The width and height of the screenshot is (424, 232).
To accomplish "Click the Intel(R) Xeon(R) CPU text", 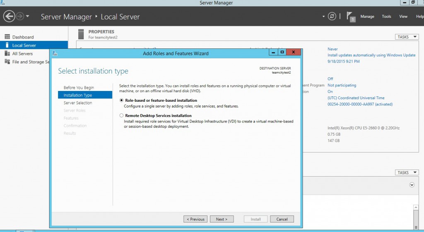I will coord(364,128).
